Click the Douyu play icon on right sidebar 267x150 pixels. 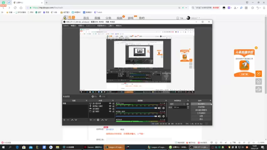pyautogui.click(x=258, y=74)
